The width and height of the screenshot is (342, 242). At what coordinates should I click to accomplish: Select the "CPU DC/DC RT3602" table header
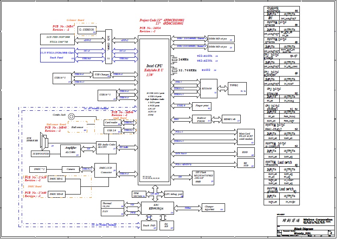(282, 56)
